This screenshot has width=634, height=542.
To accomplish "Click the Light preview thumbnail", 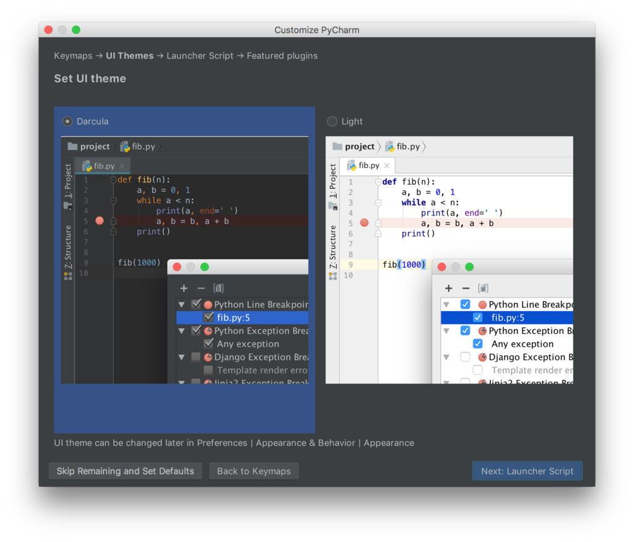I will click(x=449, y=260).
